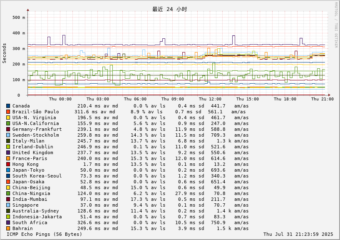Select the "200 m" y-axis label

(19, 64)
